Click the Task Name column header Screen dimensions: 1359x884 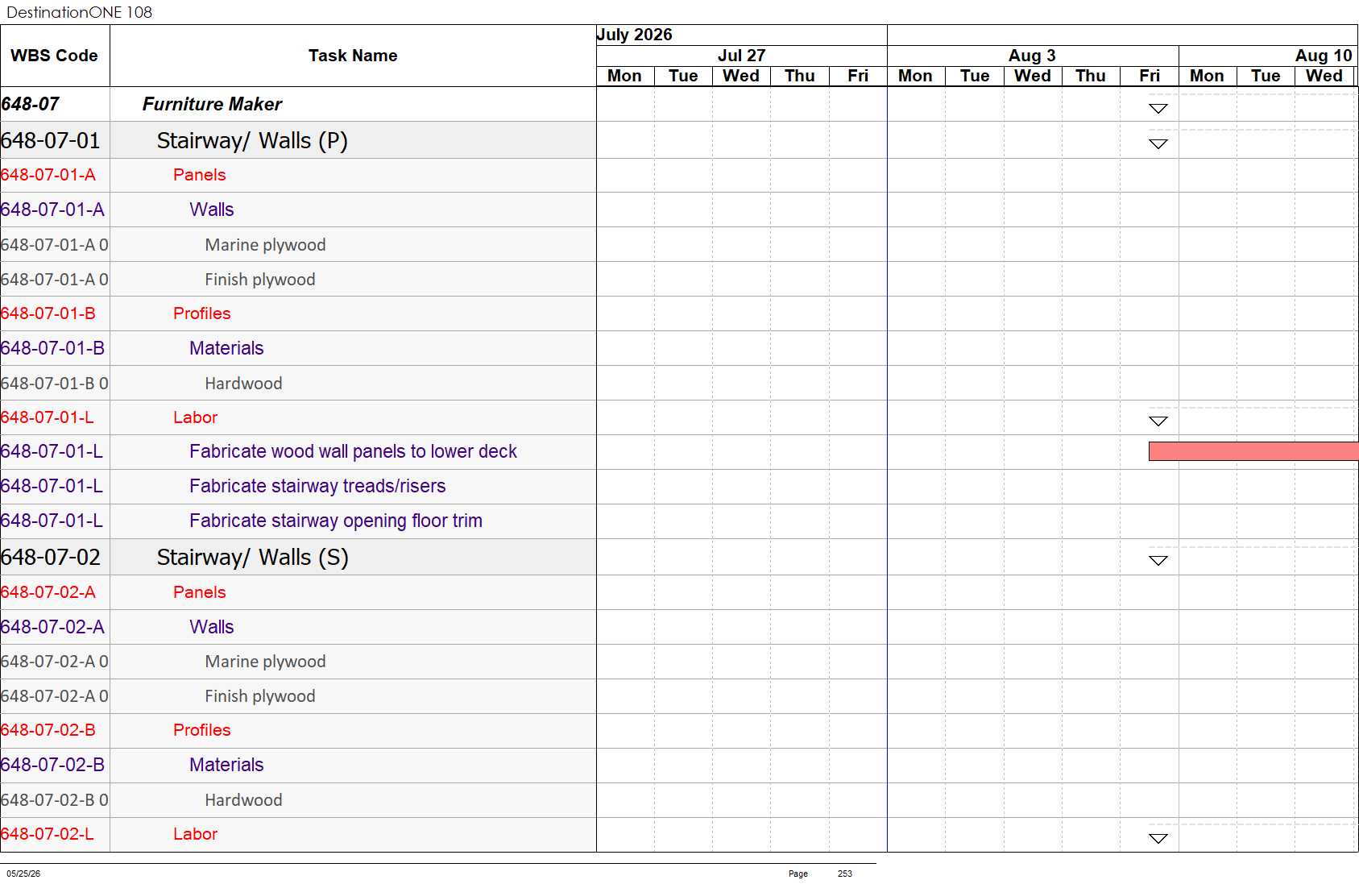click(353, 56)
